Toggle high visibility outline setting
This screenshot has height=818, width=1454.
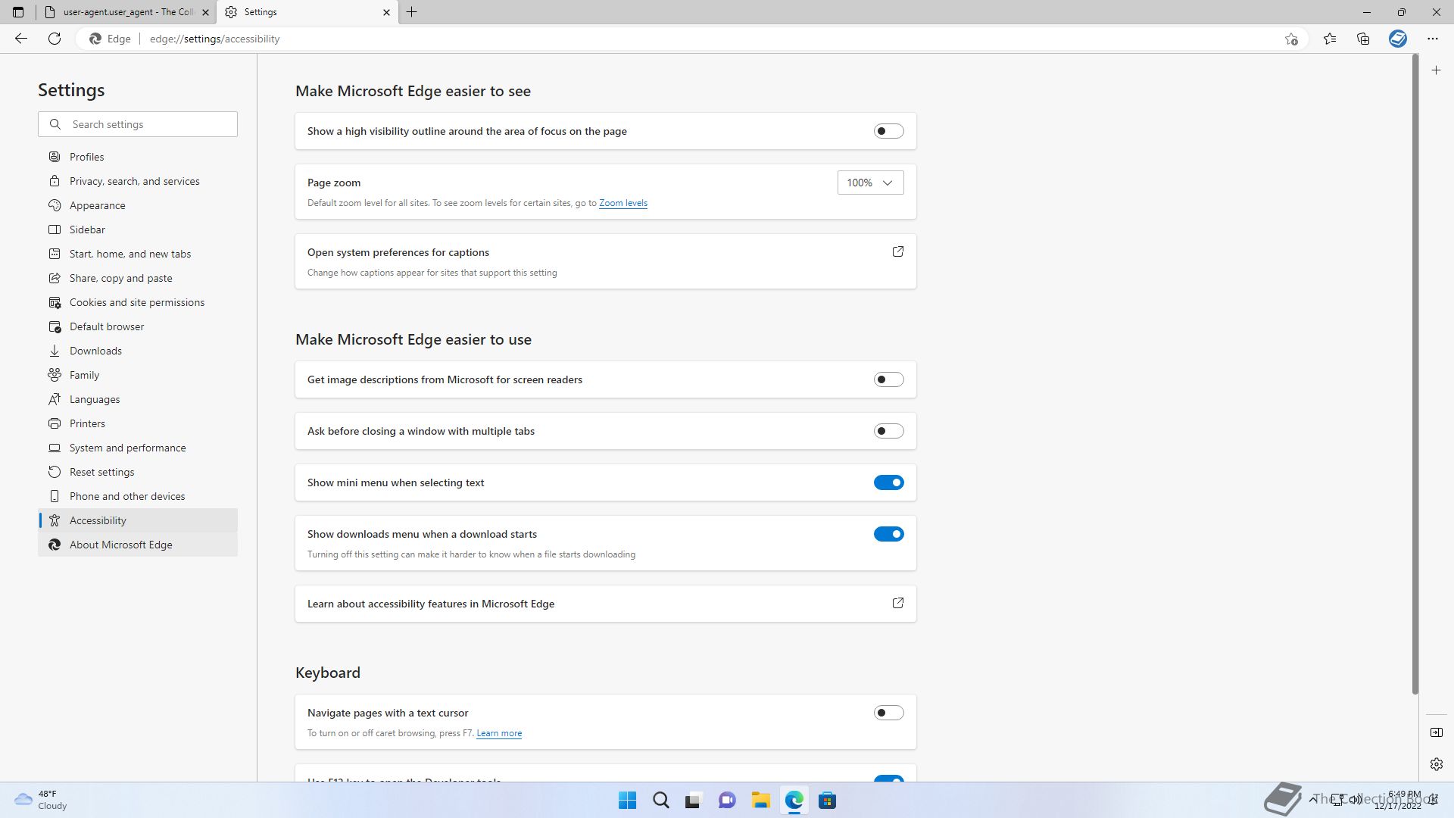(x=888, y=131)
